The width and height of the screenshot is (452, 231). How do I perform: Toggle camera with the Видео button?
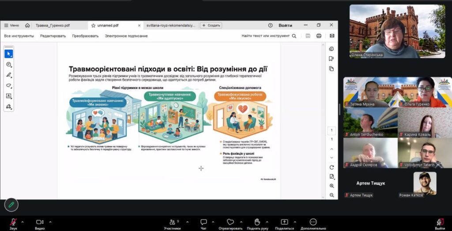click(40, 224)
